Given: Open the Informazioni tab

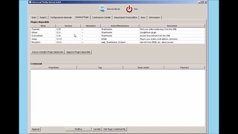Looking at the screenshot, I should 154,17.
